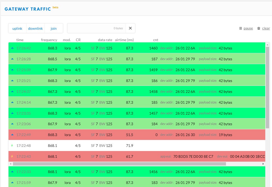
Task: Click the horizontal scrollbar right arrow
Action: coord(263,164)
